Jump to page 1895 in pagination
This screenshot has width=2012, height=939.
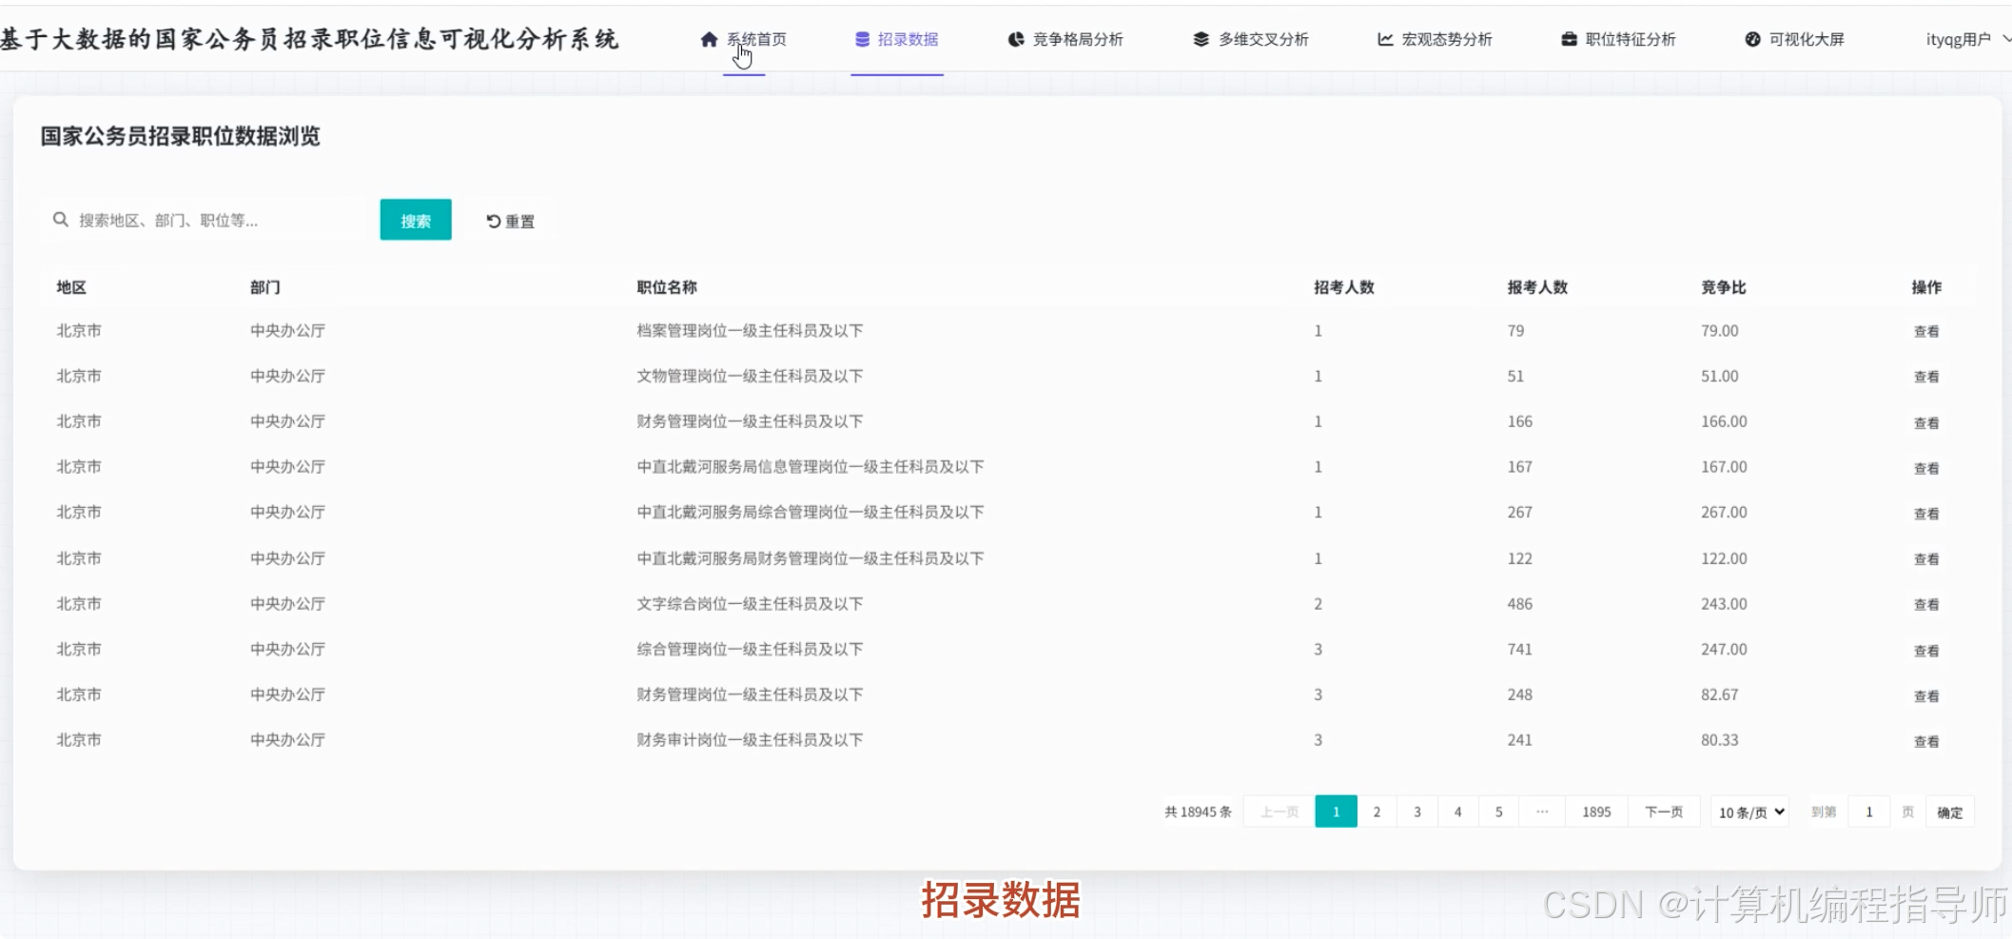(x=1596, y=812)
